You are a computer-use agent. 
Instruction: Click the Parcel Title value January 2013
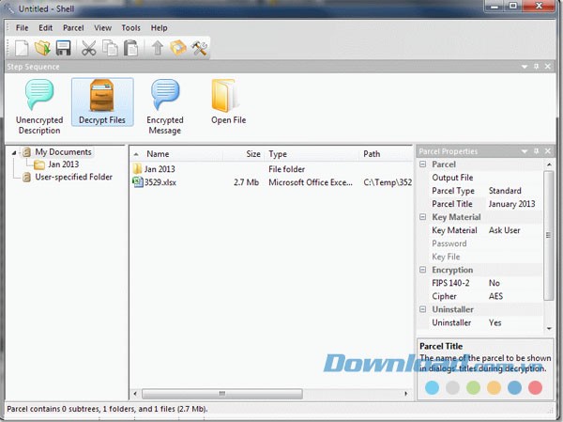[x=511, y=204]
